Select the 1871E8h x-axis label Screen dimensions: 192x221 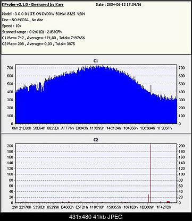click(x=130, y=207)
